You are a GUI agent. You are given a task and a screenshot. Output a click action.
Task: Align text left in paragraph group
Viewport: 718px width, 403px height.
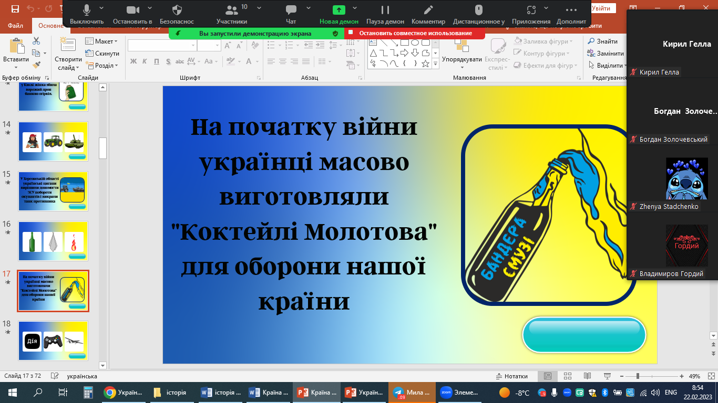(271, 61)
